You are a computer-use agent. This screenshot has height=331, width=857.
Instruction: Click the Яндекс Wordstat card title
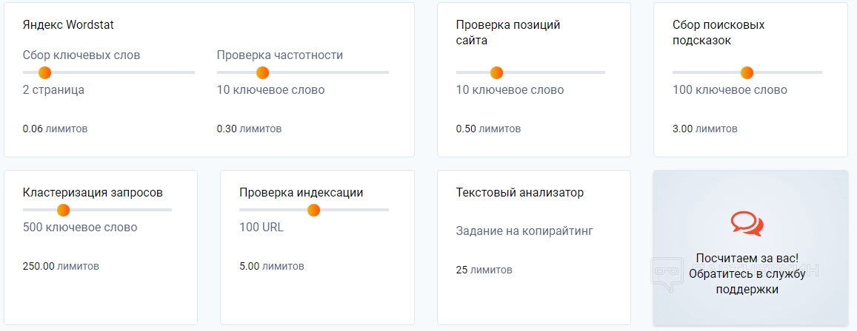pos(68,24)
